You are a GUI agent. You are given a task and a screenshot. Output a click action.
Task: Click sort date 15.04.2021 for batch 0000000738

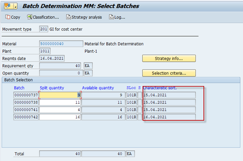coord(169,102)
